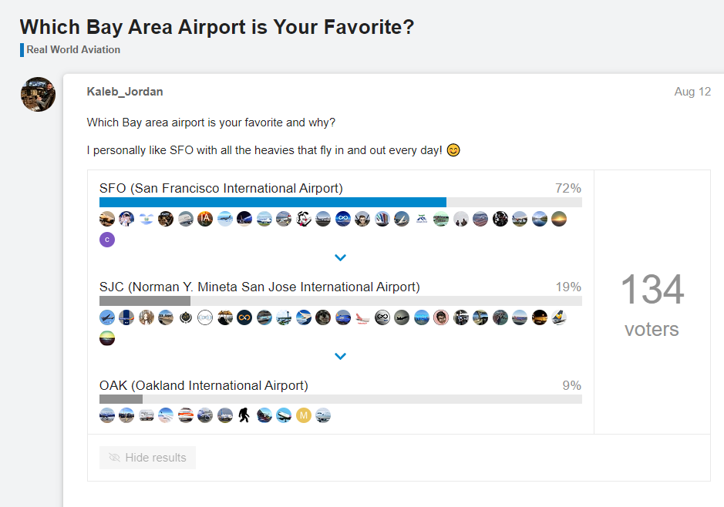Click the sunset avatar ending the SFO row
Screen dimensions: 724x507
[559, 219]
